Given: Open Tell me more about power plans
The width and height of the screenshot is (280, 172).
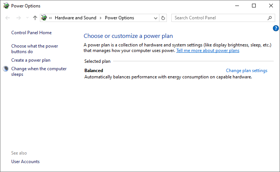Looking at the screenshot, I should click(x=208, y=51).
